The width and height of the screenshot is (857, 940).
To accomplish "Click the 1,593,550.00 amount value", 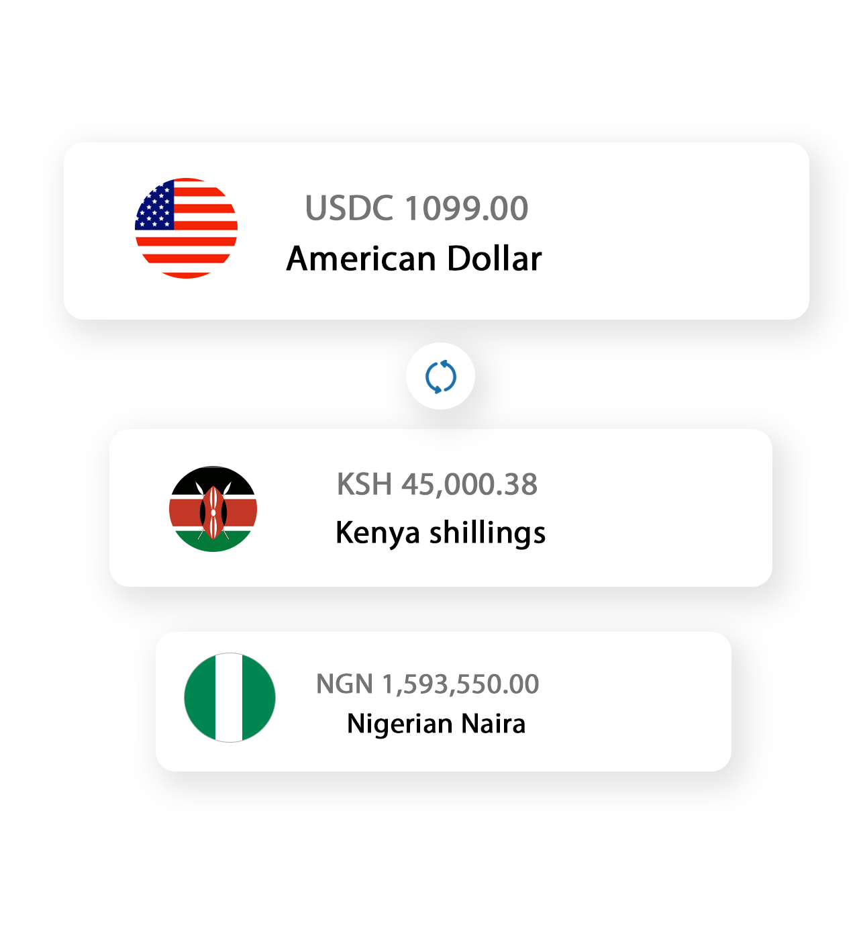I will (x=460, y=685).
